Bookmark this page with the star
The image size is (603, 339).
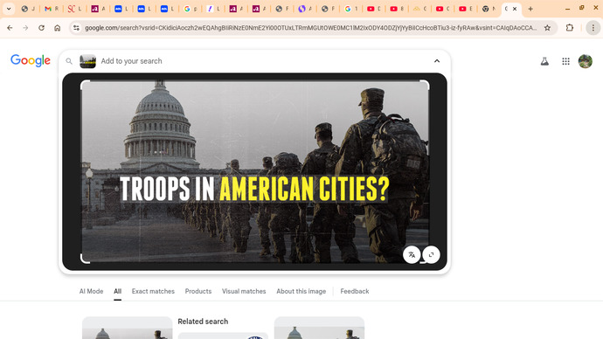[x=547, y=28]
